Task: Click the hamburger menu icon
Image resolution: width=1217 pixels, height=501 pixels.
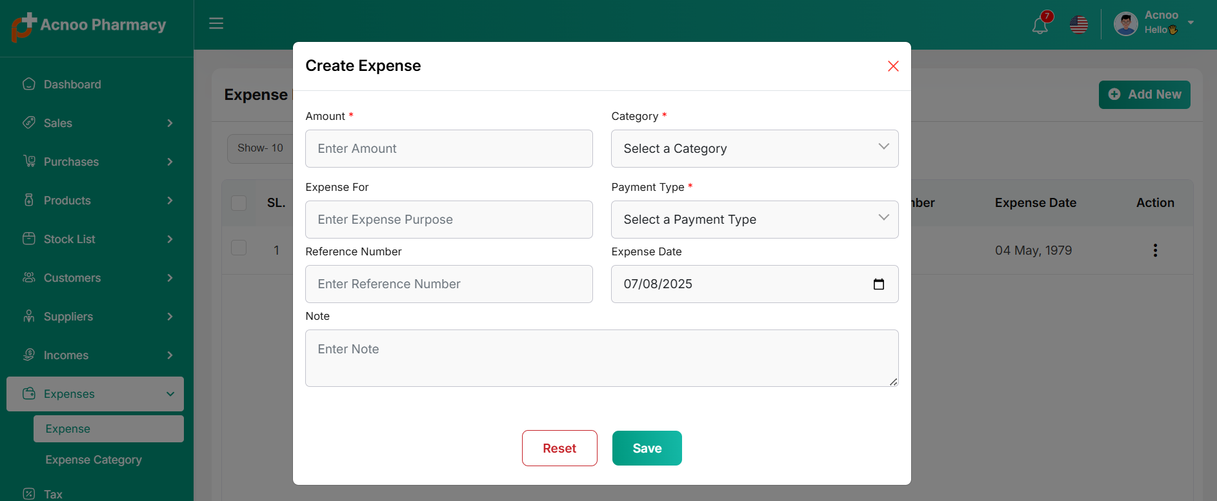Action: point(216,24)
